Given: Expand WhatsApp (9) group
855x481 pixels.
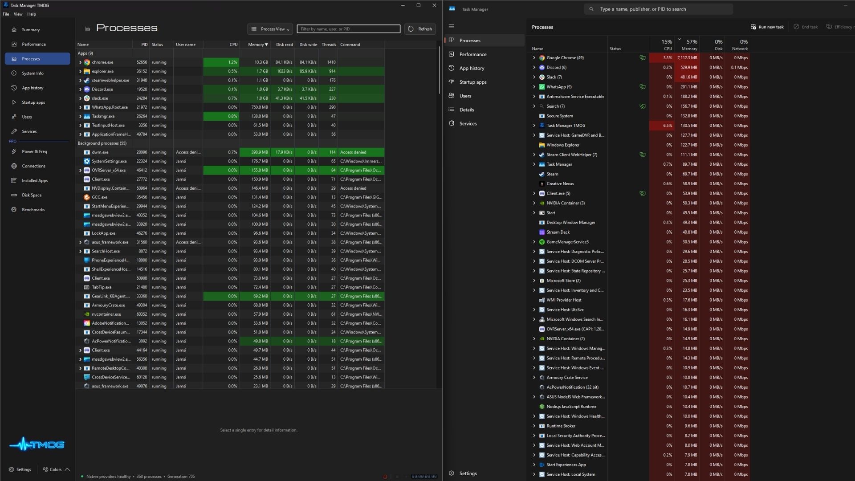Looking at the screenshot, I should click(534, 87).
